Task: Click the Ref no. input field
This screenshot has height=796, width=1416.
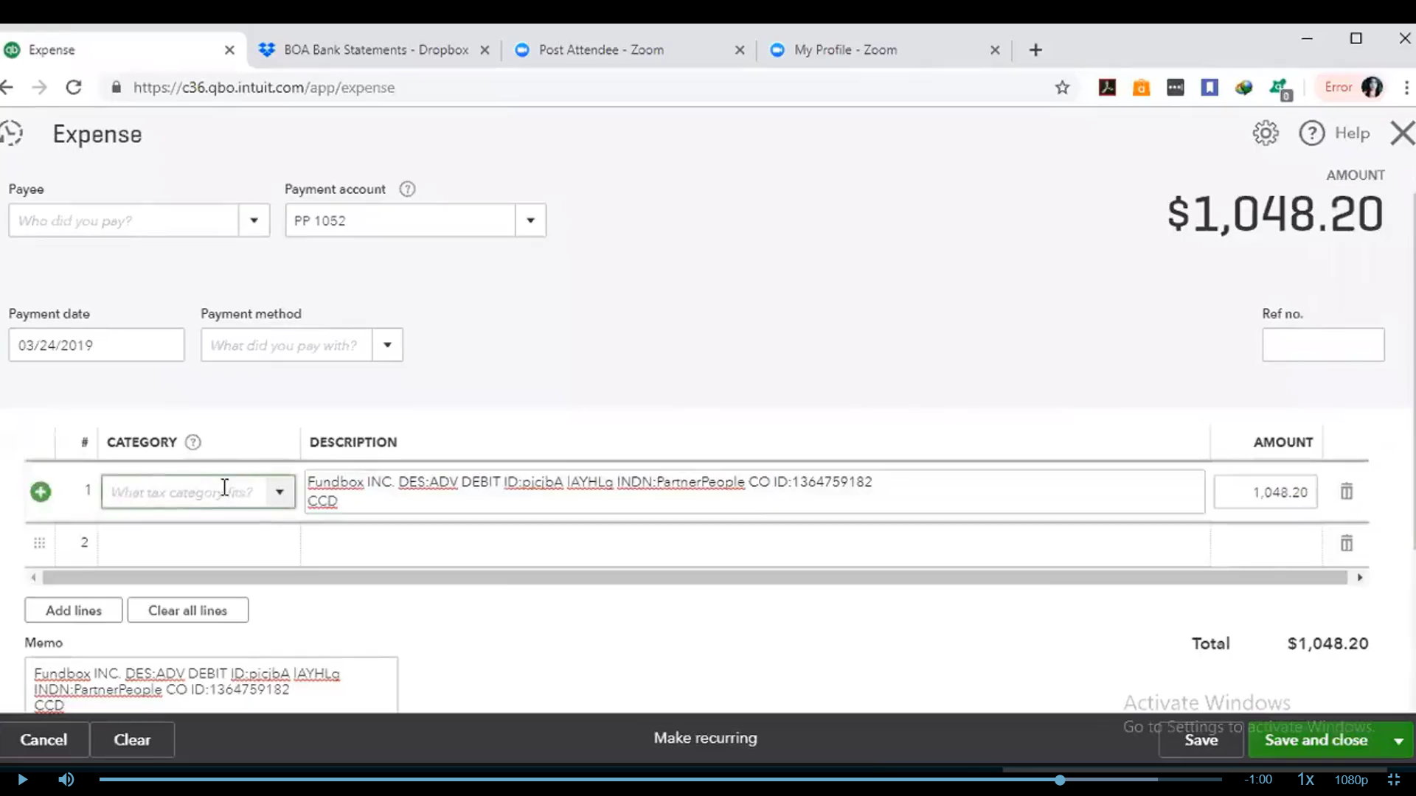Action: tap(1322, 345)
